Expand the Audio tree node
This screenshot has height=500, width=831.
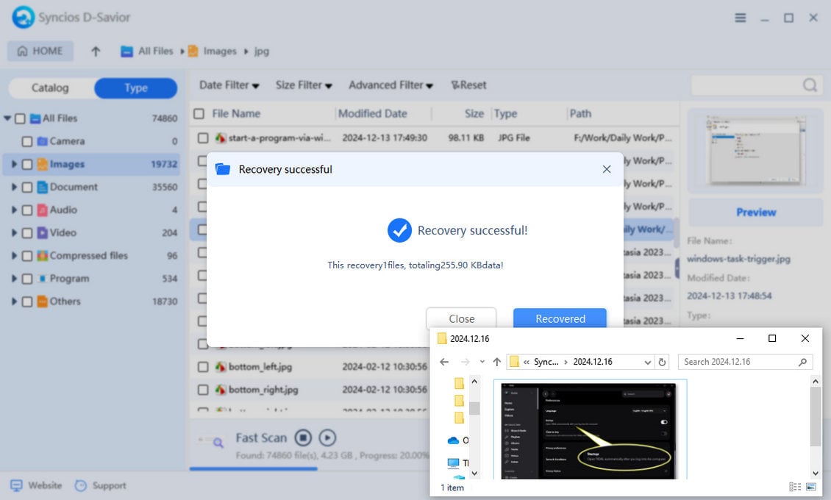(14, 210)
